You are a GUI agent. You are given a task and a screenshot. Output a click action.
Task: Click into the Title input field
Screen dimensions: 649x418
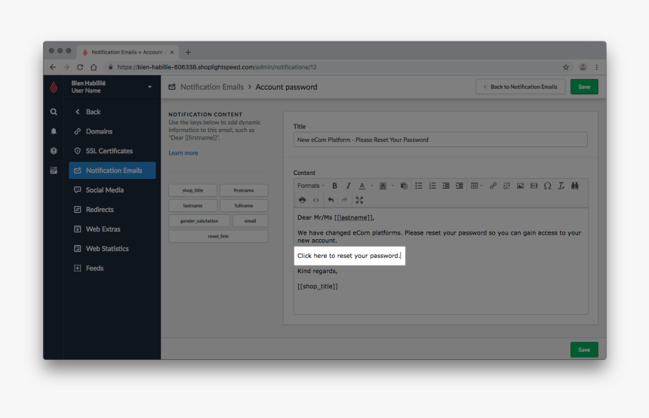click(x=440, y=140)
